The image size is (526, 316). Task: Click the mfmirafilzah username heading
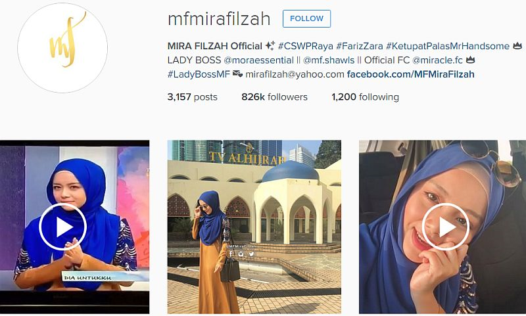click(x=219, y=19)
